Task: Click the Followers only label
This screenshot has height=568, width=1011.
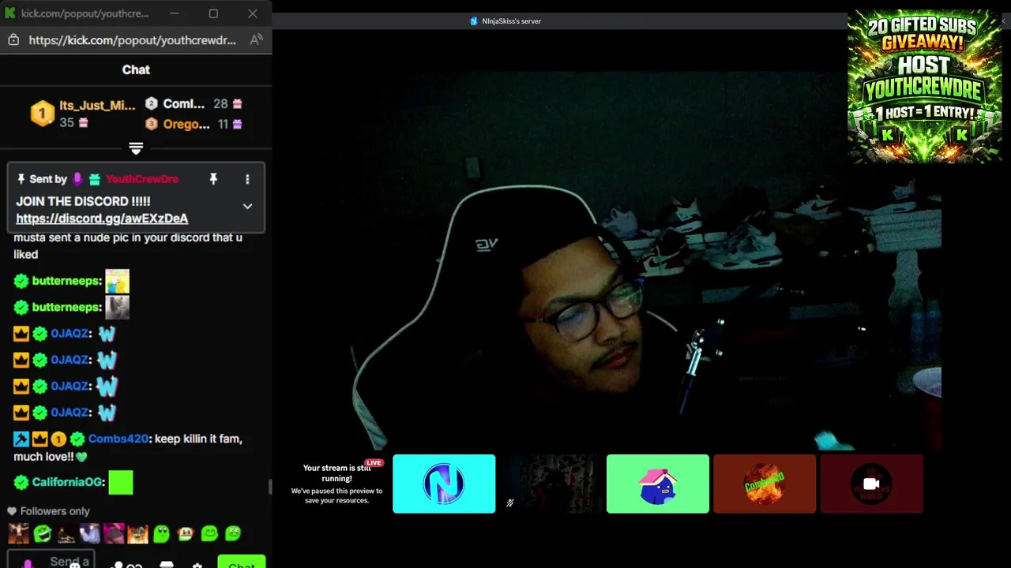Action: [x=54, y=511]
